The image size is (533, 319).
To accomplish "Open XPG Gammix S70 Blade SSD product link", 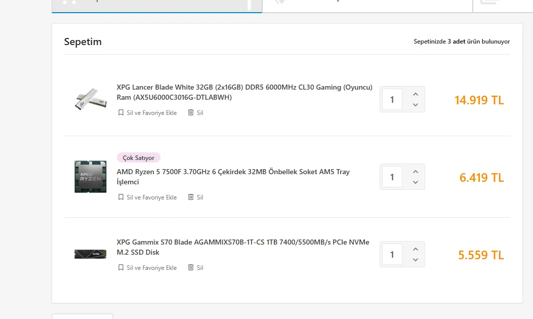I will [242, 247].
